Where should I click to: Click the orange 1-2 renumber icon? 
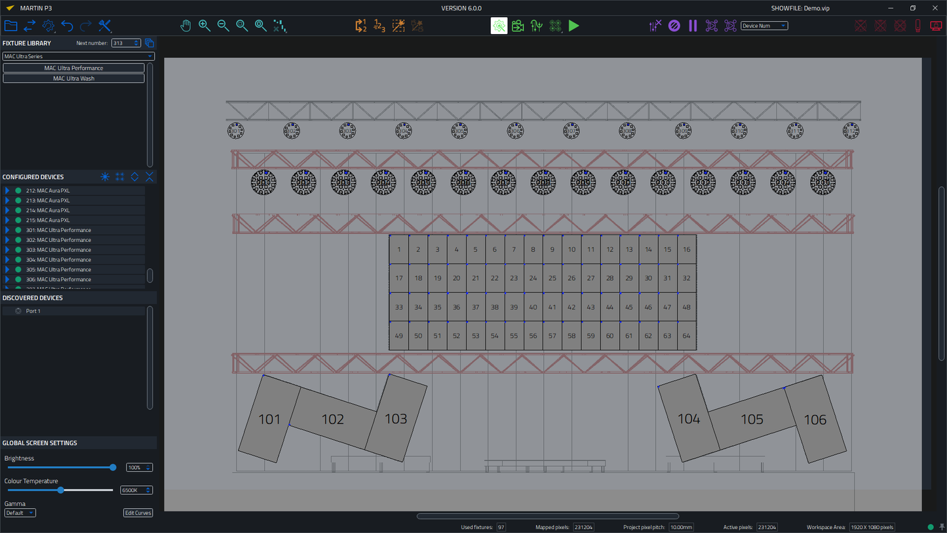click(x=360, y=26)
